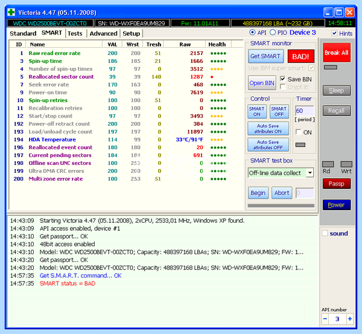The width and height of the screenshot is (362, 334).
Task: Select the API radio button
Action: pyautogui.click(x=252, y=33)
